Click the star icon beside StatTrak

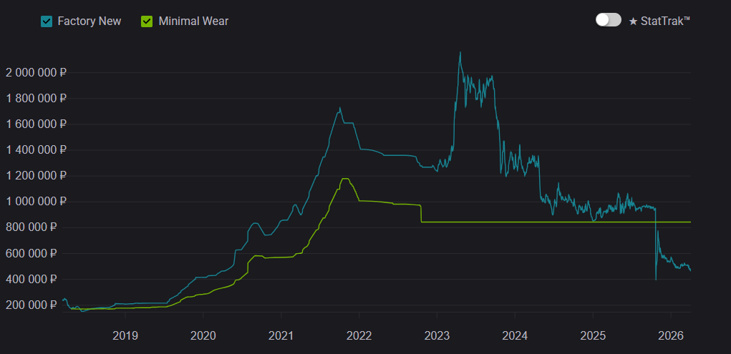pos(633,21)
